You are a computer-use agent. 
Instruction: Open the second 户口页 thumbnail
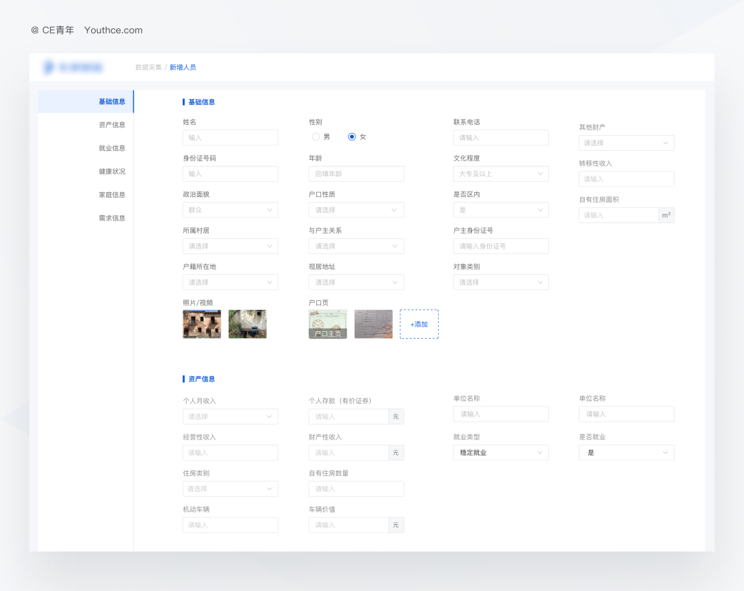pos(373,324)
